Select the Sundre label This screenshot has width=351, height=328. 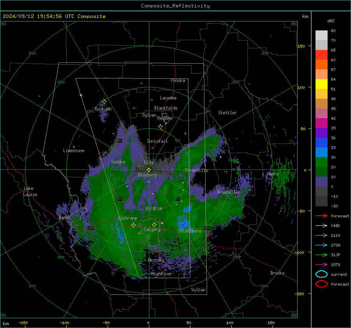click(x=118, y=162)
